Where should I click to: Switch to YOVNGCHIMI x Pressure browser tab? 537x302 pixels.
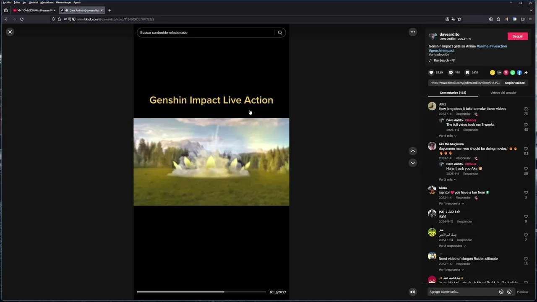pos(34,10)
